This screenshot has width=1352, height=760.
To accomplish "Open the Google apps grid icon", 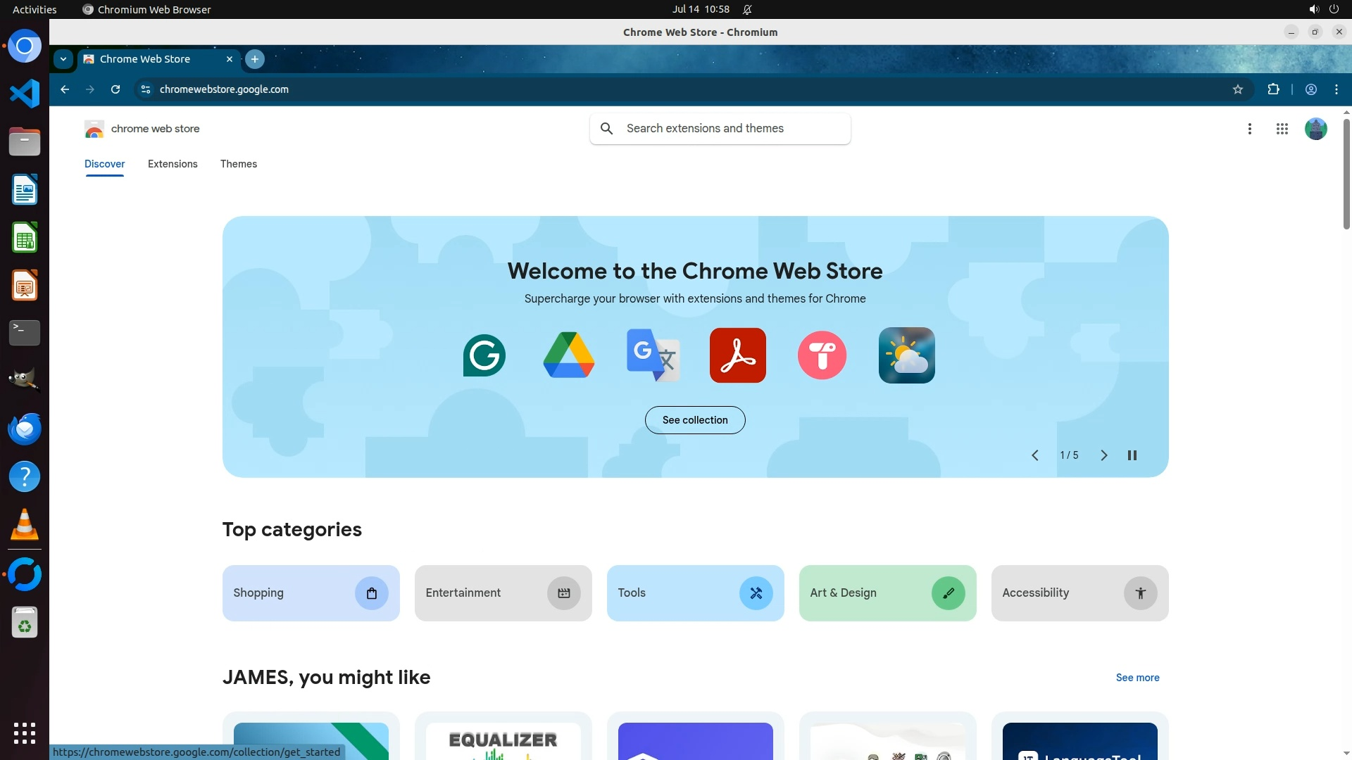I will 1282,129.
